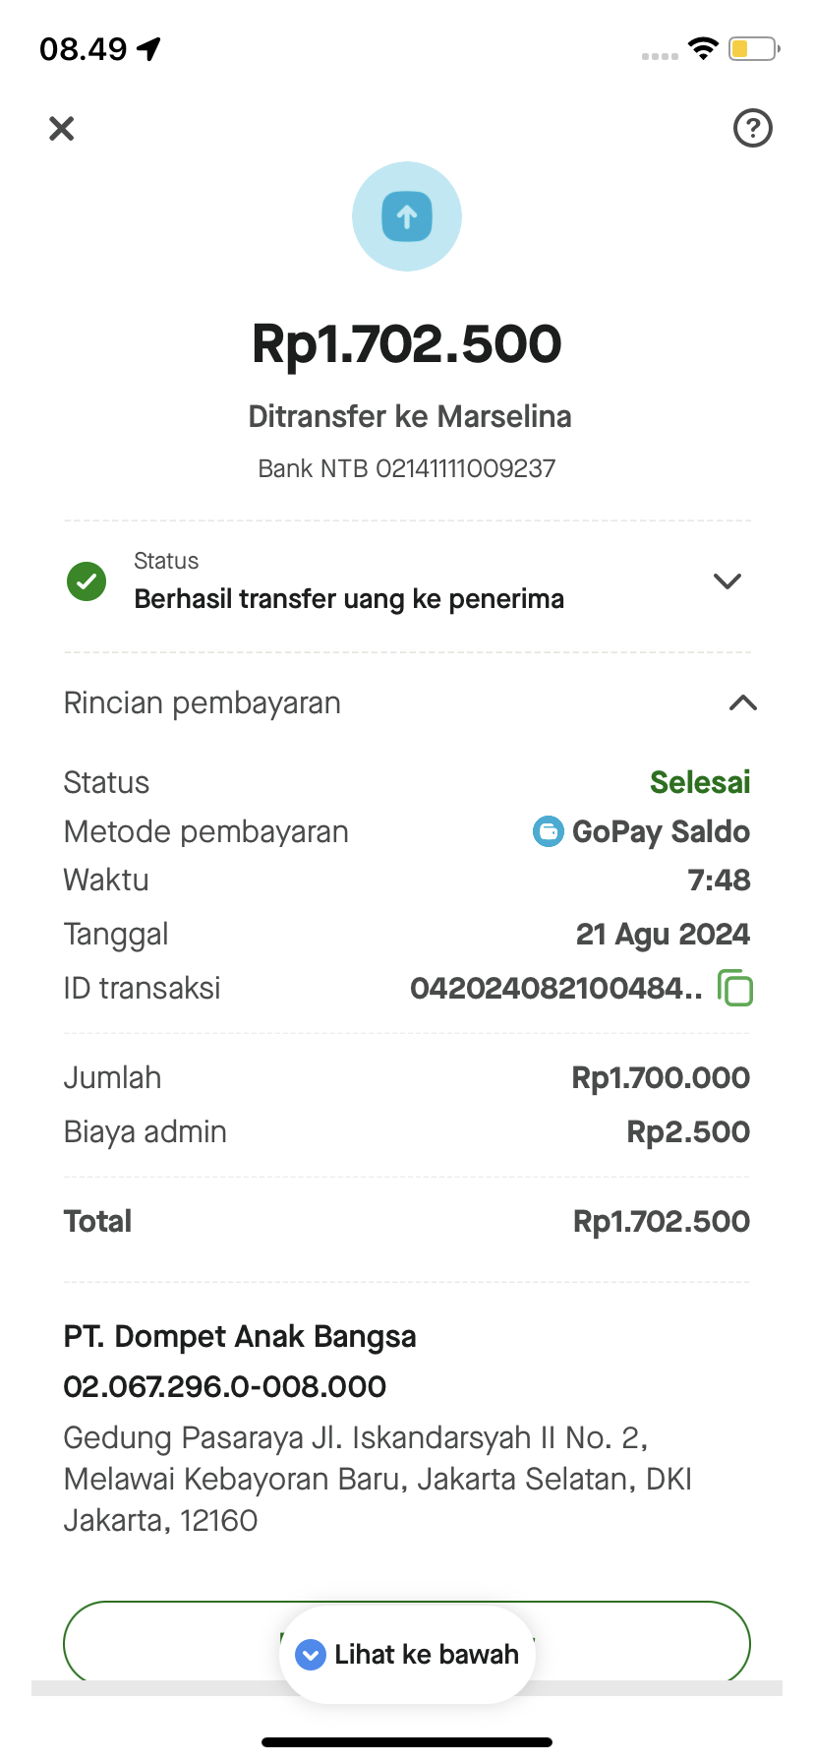Tap the blue transfer arrow icon
Viewport: 814px width, 1763px height.
pyautogui.click(x=407, y=216)
